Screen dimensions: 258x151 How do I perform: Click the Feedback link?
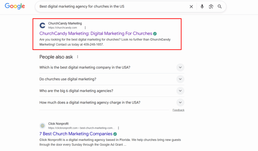pos(178,110)
